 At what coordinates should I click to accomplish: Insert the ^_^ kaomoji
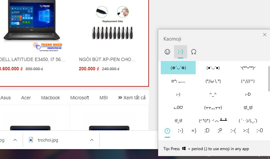pos(213,94)
